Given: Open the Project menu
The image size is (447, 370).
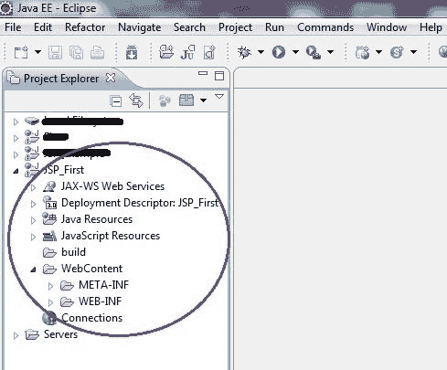Looking at the screenshot, I should point(235,27).
